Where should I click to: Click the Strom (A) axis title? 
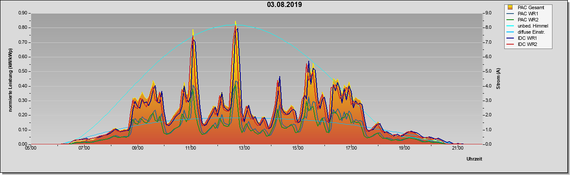(x=498, y=79)
